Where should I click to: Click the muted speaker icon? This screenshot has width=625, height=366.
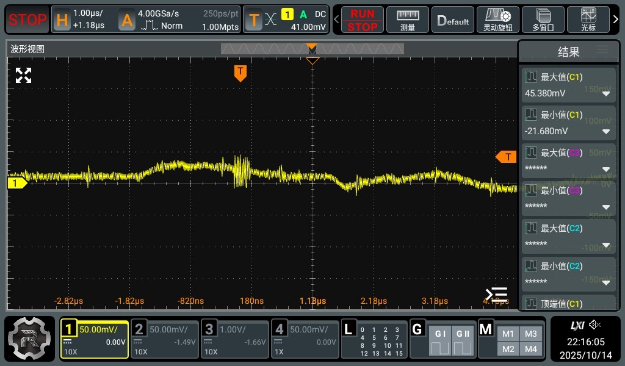click(595, 325)
